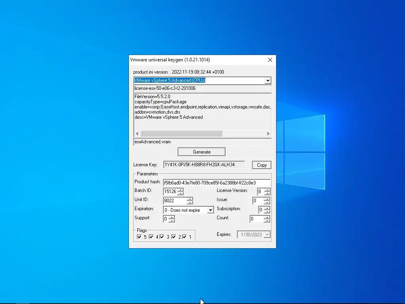Click the addon=svmotion,dvs,drs line

[x=157, y=112]
